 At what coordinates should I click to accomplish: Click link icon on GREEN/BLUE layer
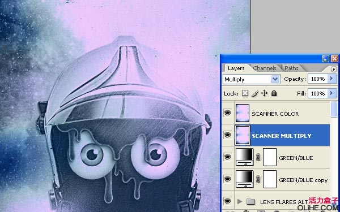(x=258, y=157)
